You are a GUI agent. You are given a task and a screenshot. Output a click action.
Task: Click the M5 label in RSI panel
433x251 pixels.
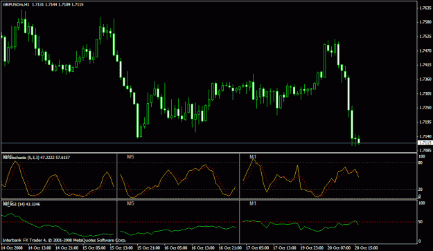[130, 203]
